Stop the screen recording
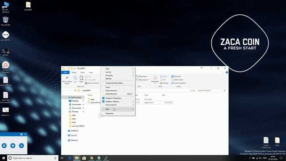This screenshot has width=286, height=161. (x=13, y=146)
